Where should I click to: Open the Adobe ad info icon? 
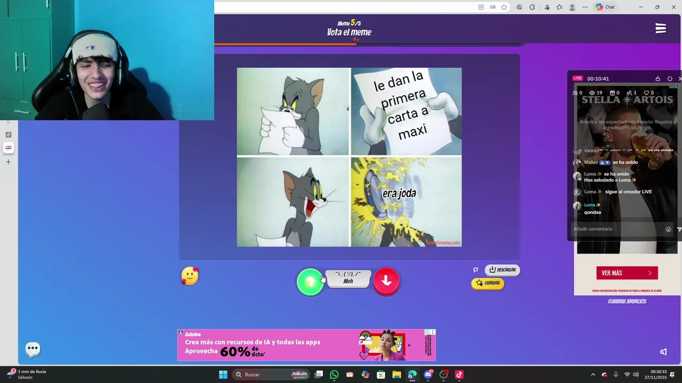pyautogui.click(x=427, y=332)
